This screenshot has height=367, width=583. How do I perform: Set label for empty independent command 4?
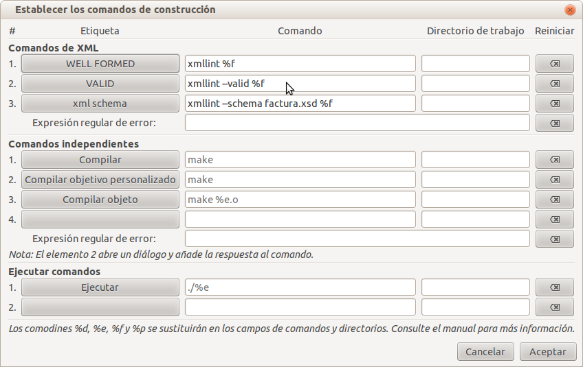100,220
